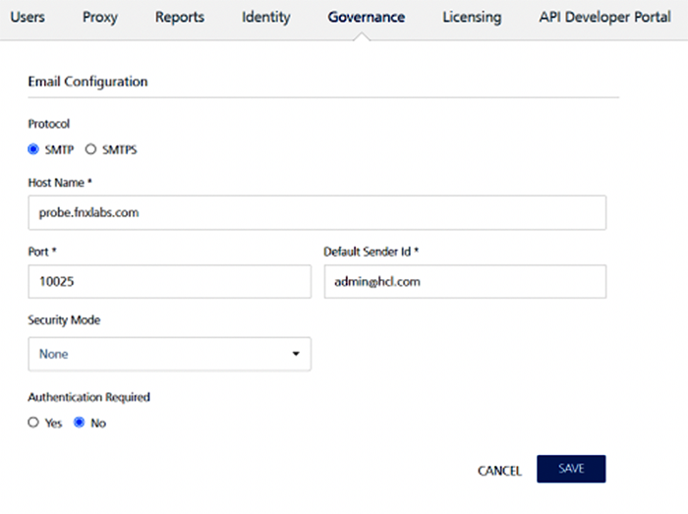
Task: Go to the Reports tab
Action: pos(180,17)
